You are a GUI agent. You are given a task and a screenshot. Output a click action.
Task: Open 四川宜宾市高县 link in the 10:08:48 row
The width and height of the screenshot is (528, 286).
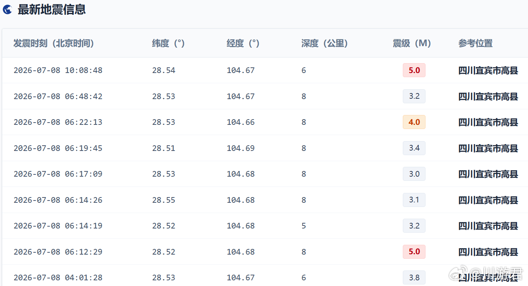click(x=488, y=70)
